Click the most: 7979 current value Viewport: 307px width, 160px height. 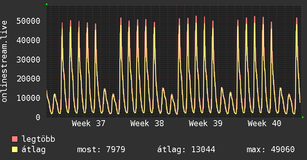[101, 150]
